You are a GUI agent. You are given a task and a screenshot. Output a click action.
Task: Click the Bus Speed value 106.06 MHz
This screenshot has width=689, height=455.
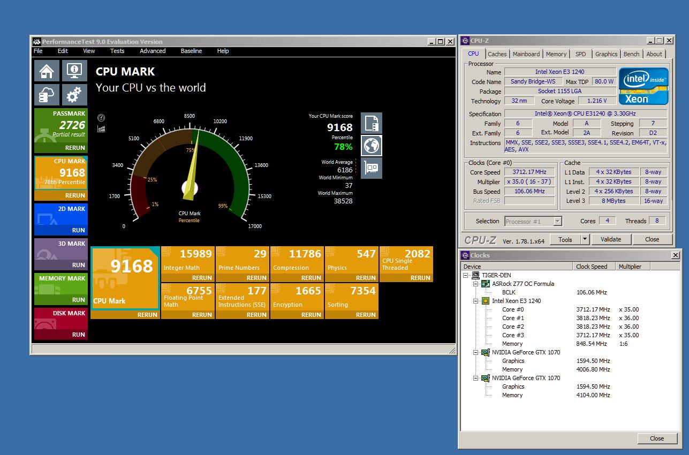529,191
